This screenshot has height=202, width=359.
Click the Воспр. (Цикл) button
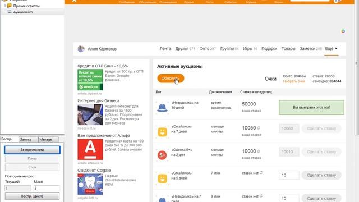pyautogui.click(x=32, y=196)
